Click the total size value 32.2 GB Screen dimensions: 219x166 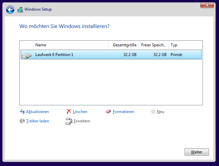click(130, 55)
